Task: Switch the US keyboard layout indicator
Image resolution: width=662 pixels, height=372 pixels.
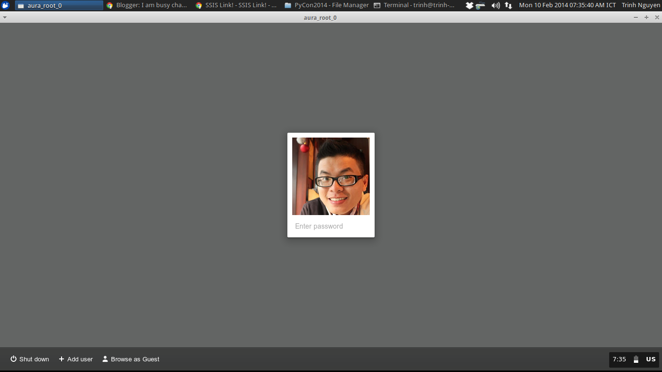Action: [x=651, y=359]
